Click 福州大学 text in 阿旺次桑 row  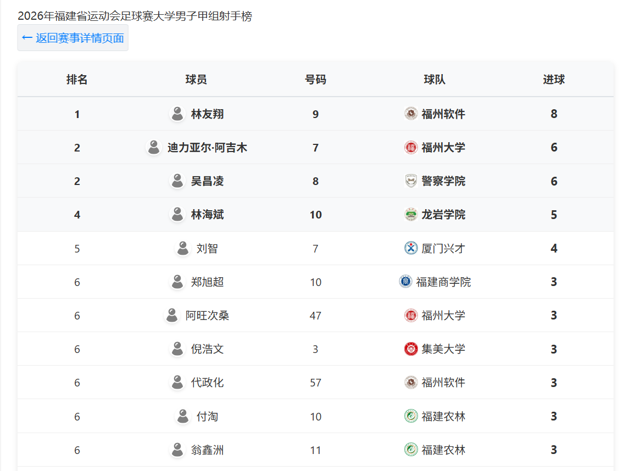point(443,316)
